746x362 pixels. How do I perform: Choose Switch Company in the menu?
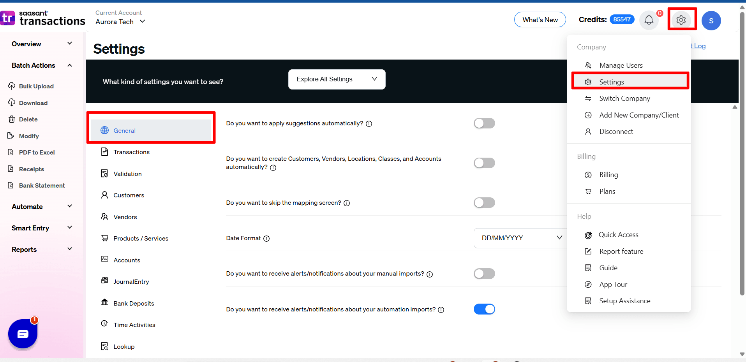tap(624, 98)
